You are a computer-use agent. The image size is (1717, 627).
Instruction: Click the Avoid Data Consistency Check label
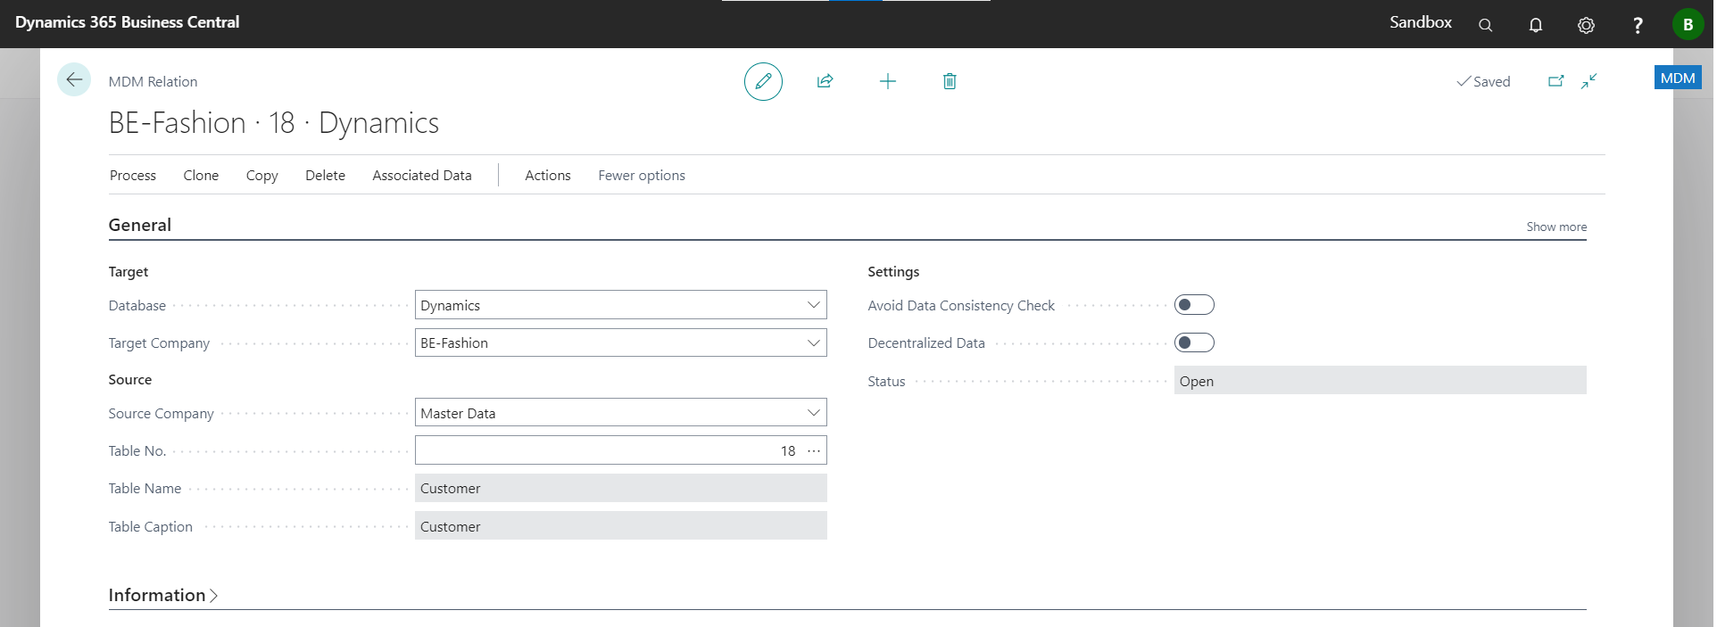tap(960, 305)
